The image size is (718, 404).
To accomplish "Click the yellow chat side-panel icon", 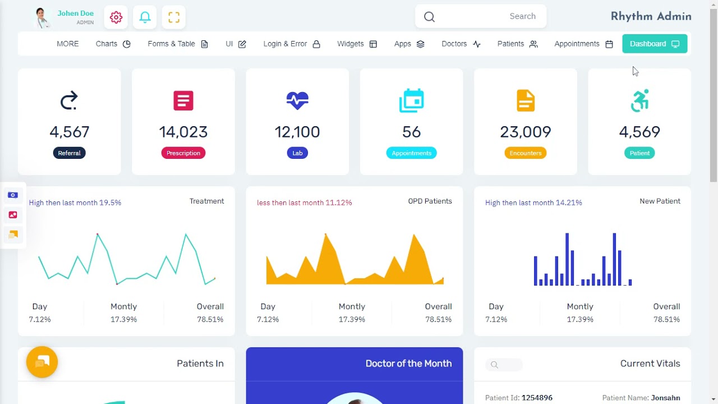I will click(x=13, y=235).
